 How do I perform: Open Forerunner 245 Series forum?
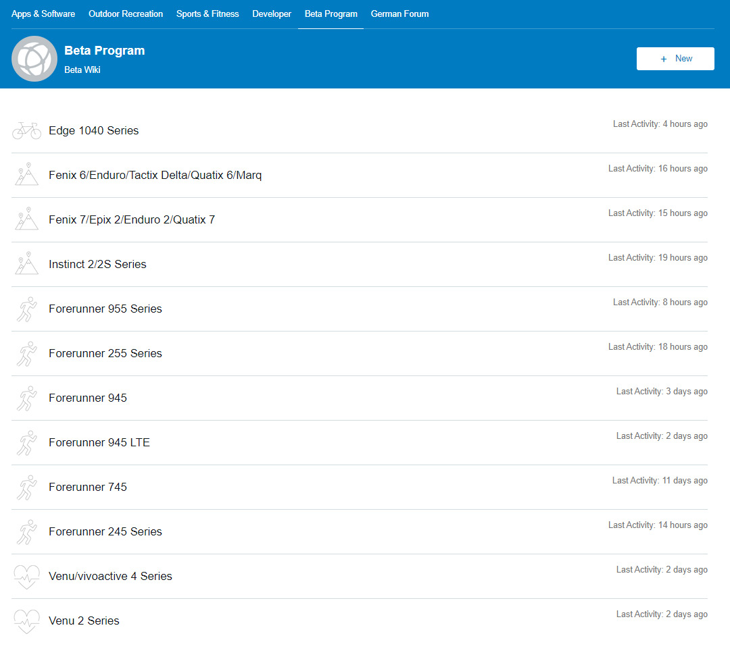click(x=105, y=532)
